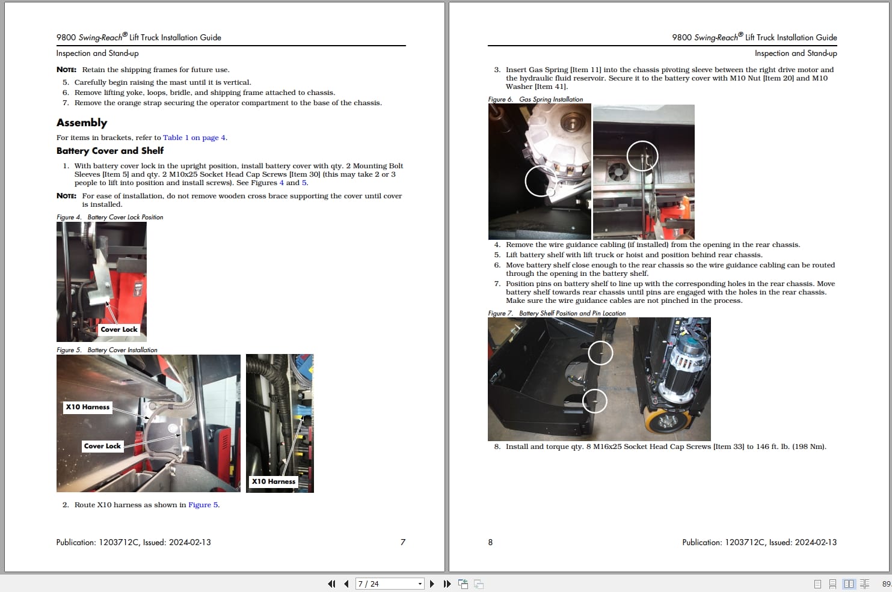The width and height of the screenshot is (892, 592).
Task: Open the Table 1 on page 4 link
Action: (194, 138)
